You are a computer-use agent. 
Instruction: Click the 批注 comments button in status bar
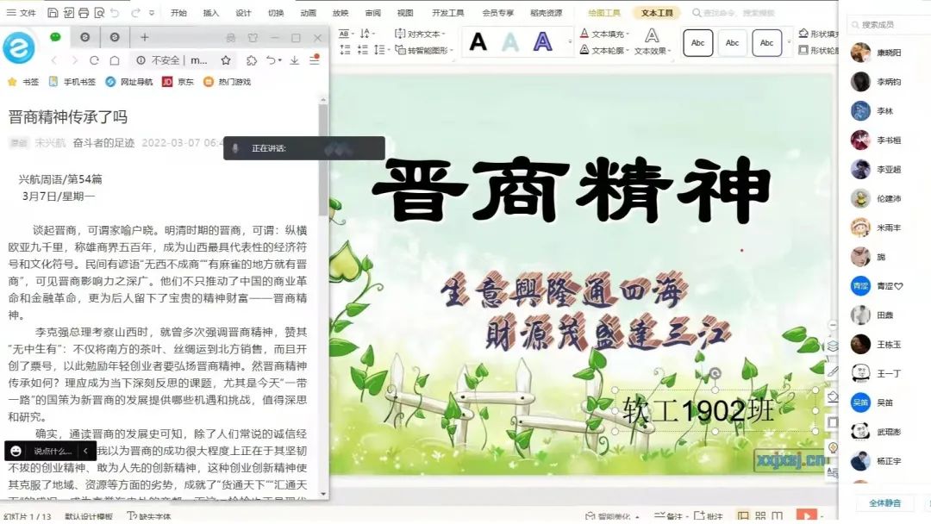709,516
